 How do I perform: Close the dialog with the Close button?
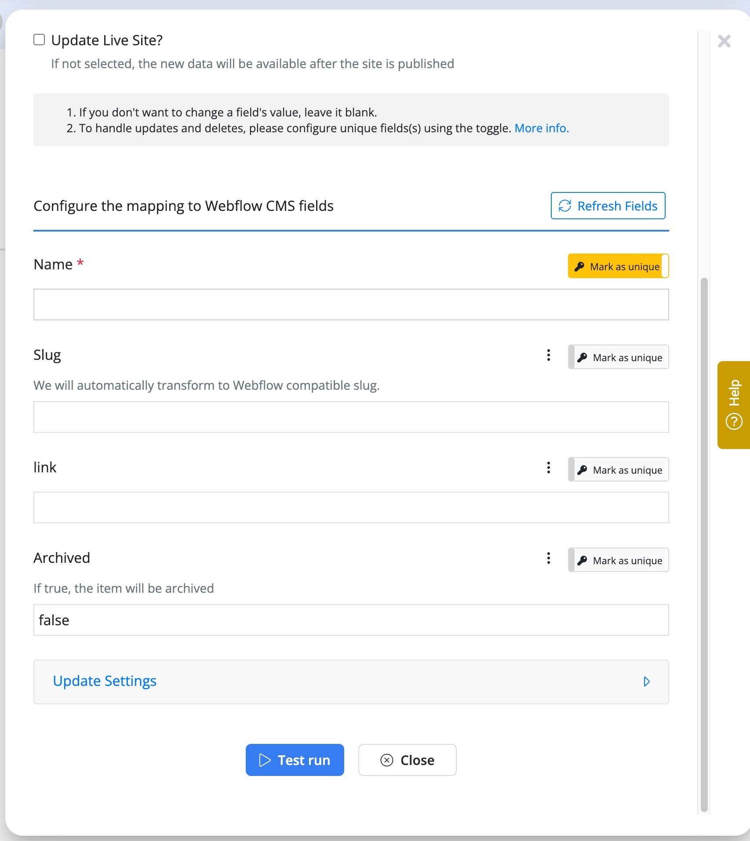pyautogui.click(x=407, y=760)
